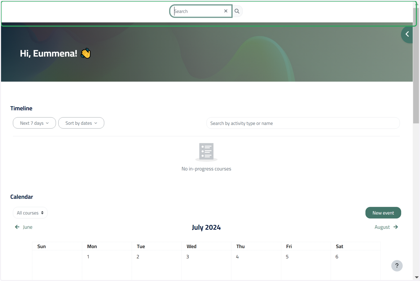The height and width of the screenshot is (281, 420).
Task: Click the Sun column header
Action: (42, 246)
